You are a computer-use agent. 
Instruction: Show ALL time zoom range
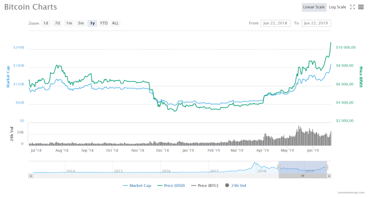tap(115, 23)
